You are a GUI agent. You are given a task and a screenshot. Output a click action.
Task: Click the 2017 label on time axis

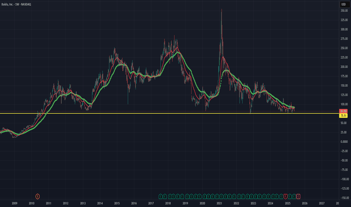click(x=151, y=203)
